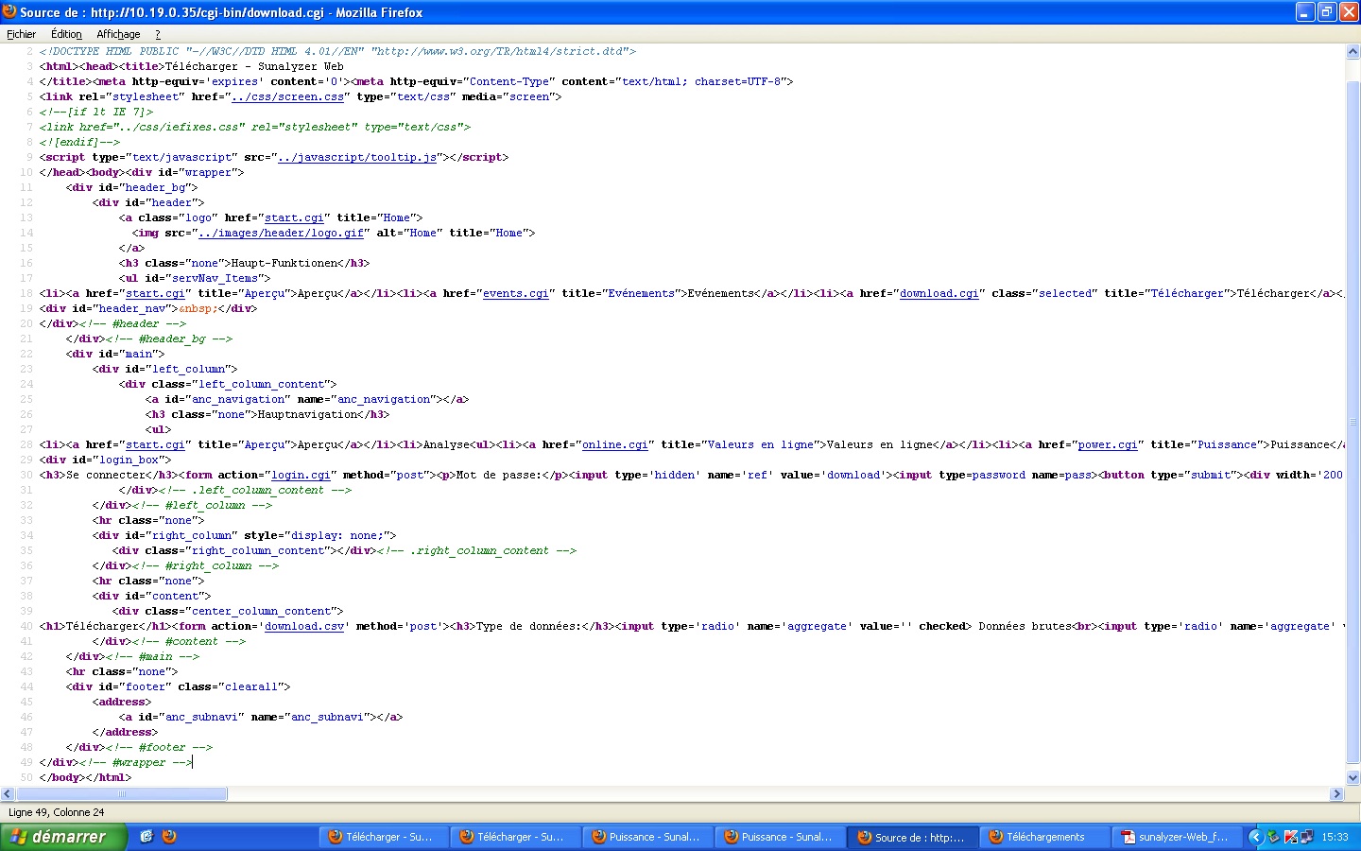Open the download.csv form action link
This screenshot has height=851, width=1361.
pos(304,626)
